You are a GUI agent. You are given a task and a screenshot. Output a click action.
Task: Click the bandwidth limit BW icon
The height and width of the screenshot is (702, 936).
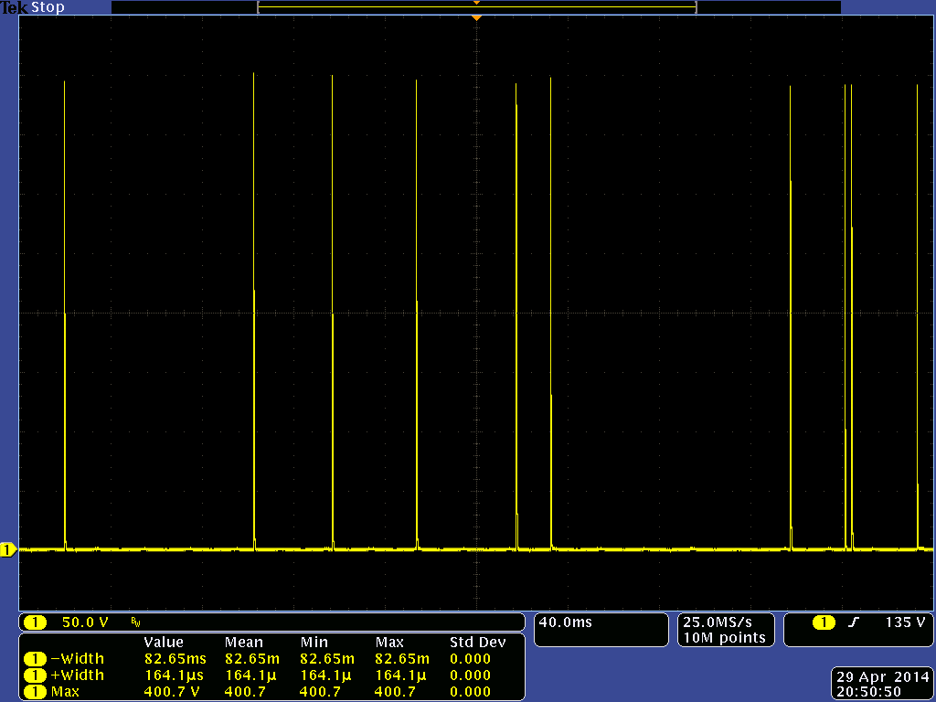135,623
